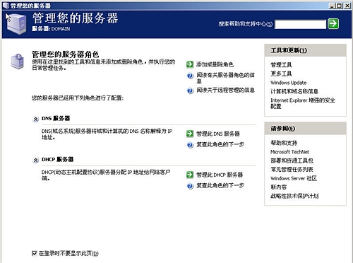Click the 工具和更新(T) panel header
The width and height of the screenshot is (353, 263).
305,50
